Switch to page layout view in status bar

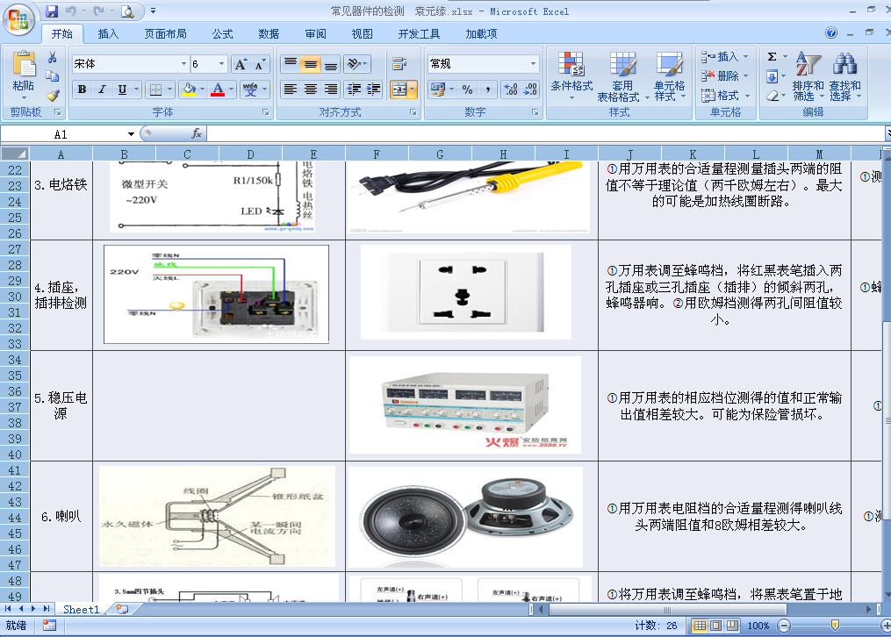(x=716, y=626)
